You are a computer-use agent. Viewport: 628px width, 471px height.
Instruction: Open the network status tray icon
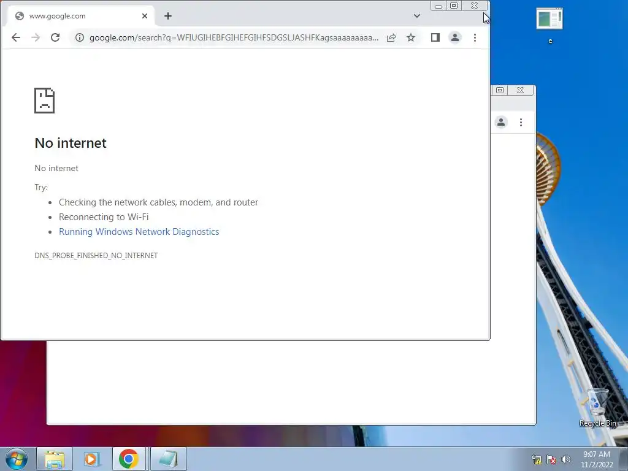click(x=536, y=459)
